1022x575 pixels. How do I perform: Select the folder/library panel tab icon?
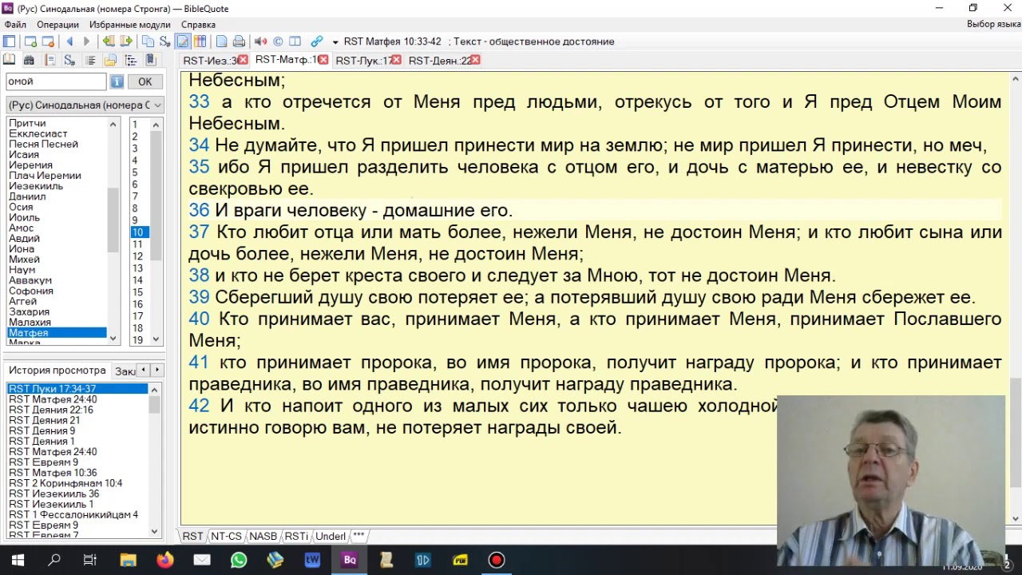point(110,60)
